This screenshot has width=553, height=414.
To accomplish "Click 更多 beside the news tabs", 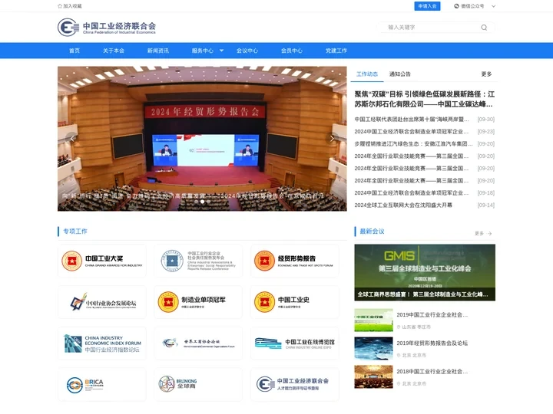I will pyautogui.click(x=486, y=74).
